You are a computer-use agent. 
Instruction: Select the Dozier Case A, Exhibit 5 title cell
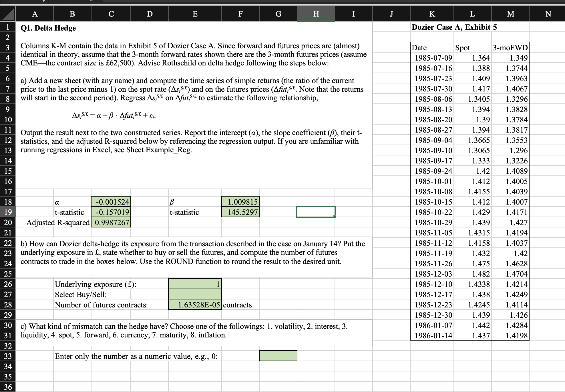tap(454, 27)
